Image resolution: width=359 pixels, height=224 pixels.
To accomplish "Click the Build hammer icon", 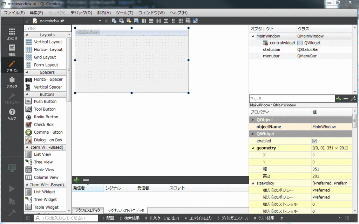I will click(12, 213).
